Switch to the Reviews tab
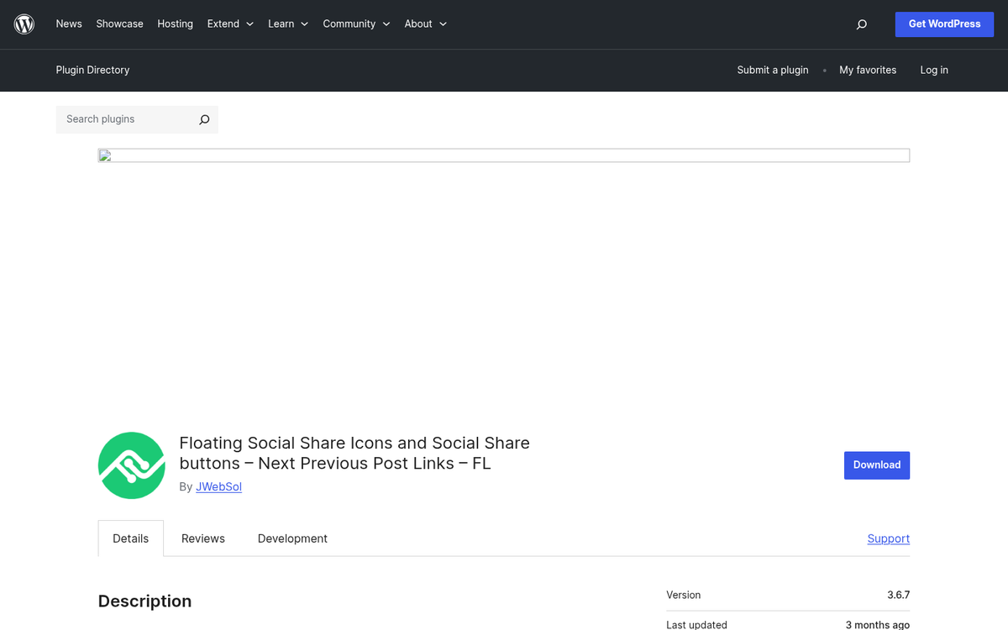Viewport: 1008px width, 630px height. [x=203, y=538]
